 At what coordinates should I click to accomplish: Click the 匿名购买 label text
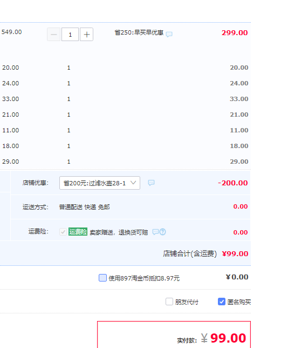point(239,302)
